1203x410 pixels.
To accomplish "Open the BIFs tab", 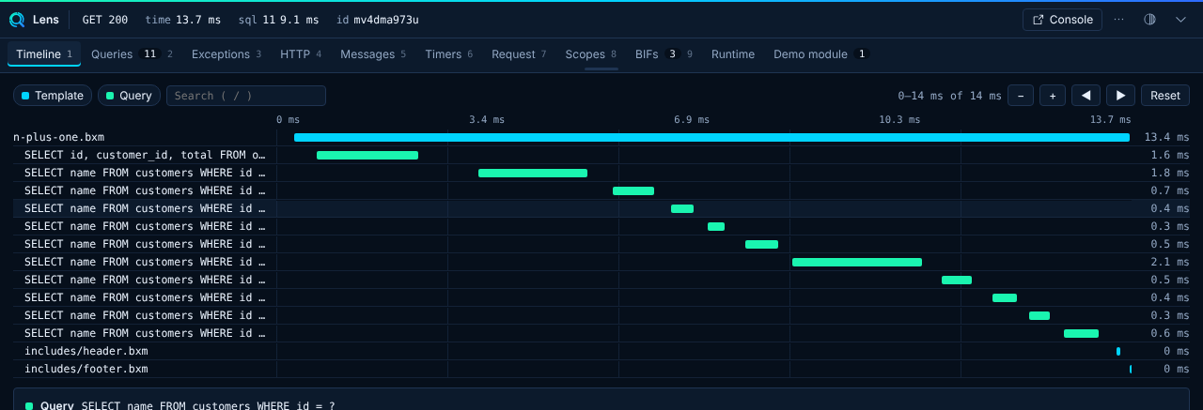I will click(x=664, y=54).
